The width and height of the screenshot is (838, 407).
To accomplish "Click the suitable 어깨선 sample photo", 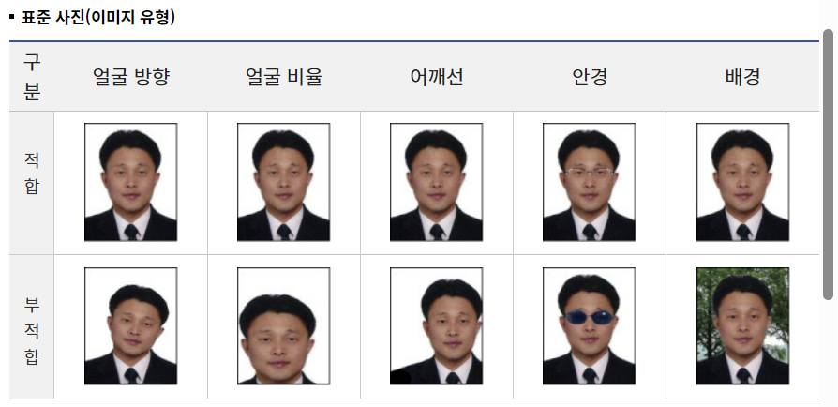I will tap(436, 182).
